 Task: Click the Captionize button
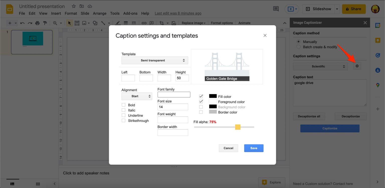click(330, 128)
